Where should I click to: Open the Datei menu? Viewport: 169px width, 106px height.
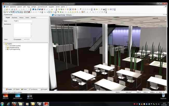[7, 7]
